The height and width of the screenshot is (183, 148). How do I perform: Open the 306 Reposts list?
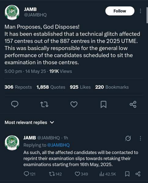18,87
